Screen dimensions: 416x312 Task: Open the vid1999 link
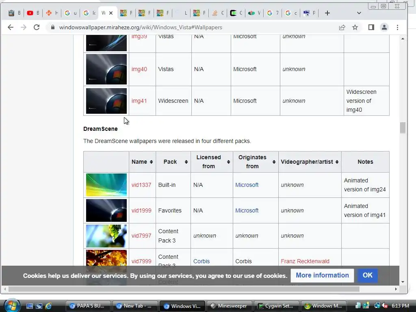click(141, 210)
